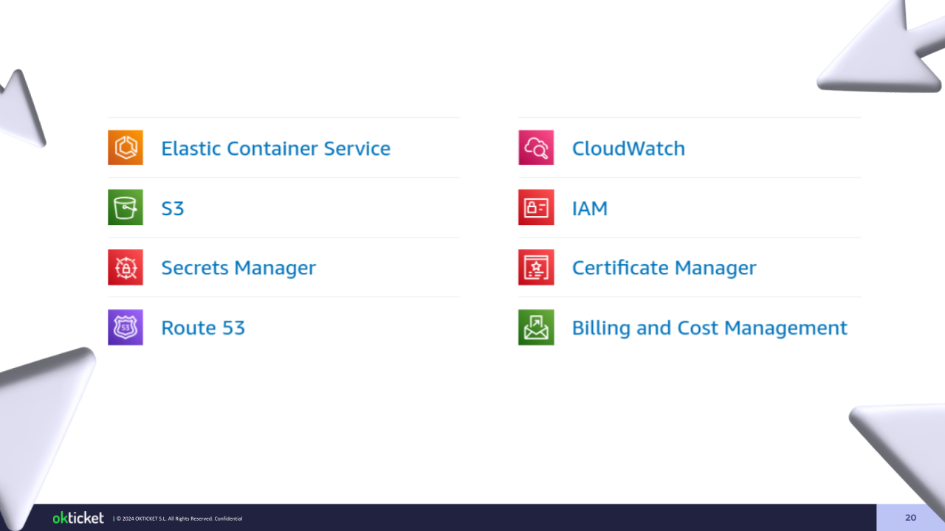This screenshot has width=945, height=531.
Task: Click the green S3 bucket icon
Action: point(126,207)
